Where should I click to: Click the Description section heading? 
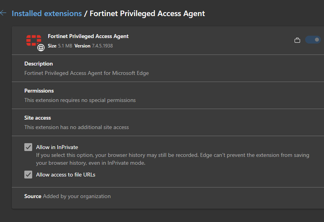click(x=38, y=64)
